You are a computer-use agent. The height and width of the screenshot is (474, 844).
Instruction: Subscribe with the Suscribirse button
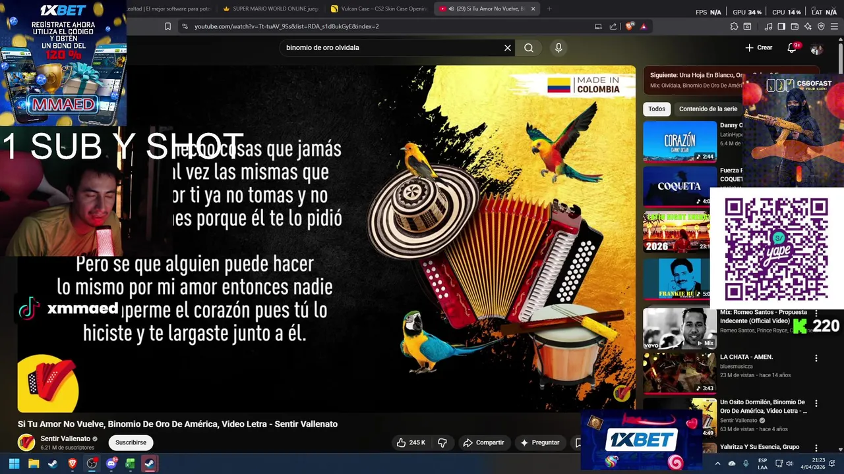[131, 442]
